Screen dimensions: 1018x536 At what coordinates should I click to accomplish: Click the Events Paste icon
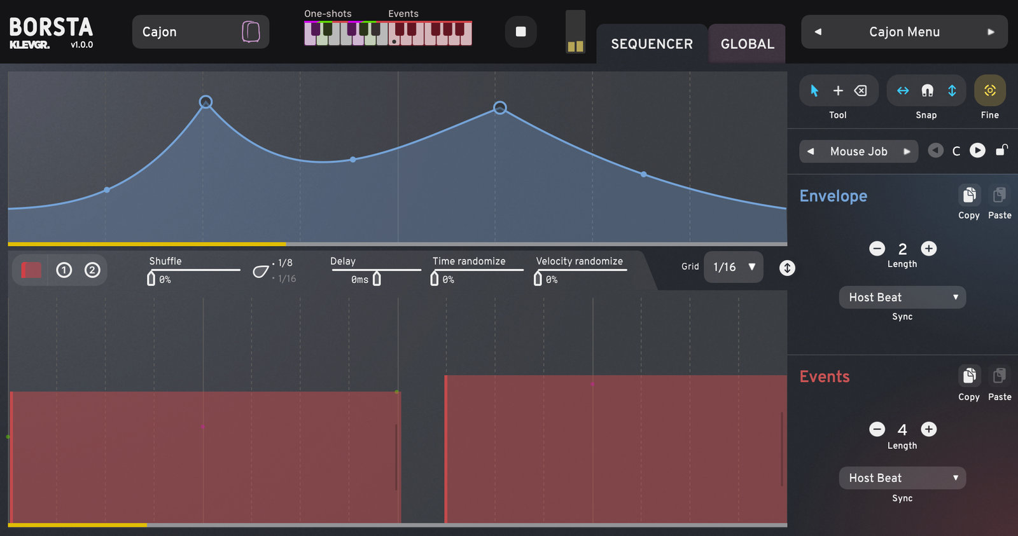pos(999,376)
